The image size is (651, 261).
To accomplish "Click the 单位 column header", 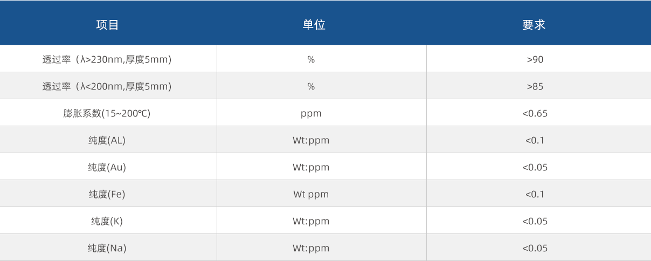I will point(314,25).
